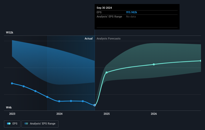The height and width of the screenshot is (130, 205).
Task: Click the ₩5.982k EPS tooltip value
Action: (132, 12)
